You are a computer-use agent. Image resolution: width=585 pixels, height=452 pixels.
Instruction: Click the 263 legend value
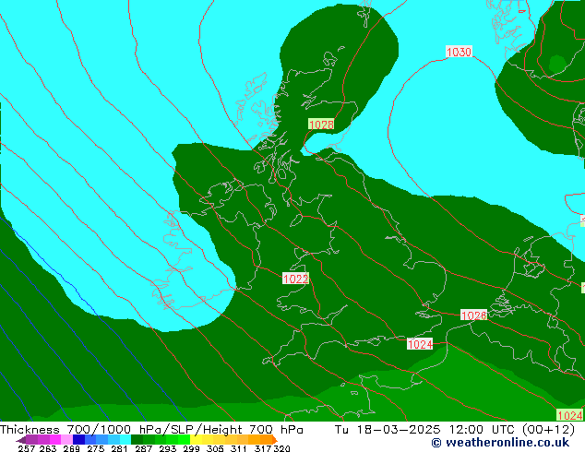48,448
